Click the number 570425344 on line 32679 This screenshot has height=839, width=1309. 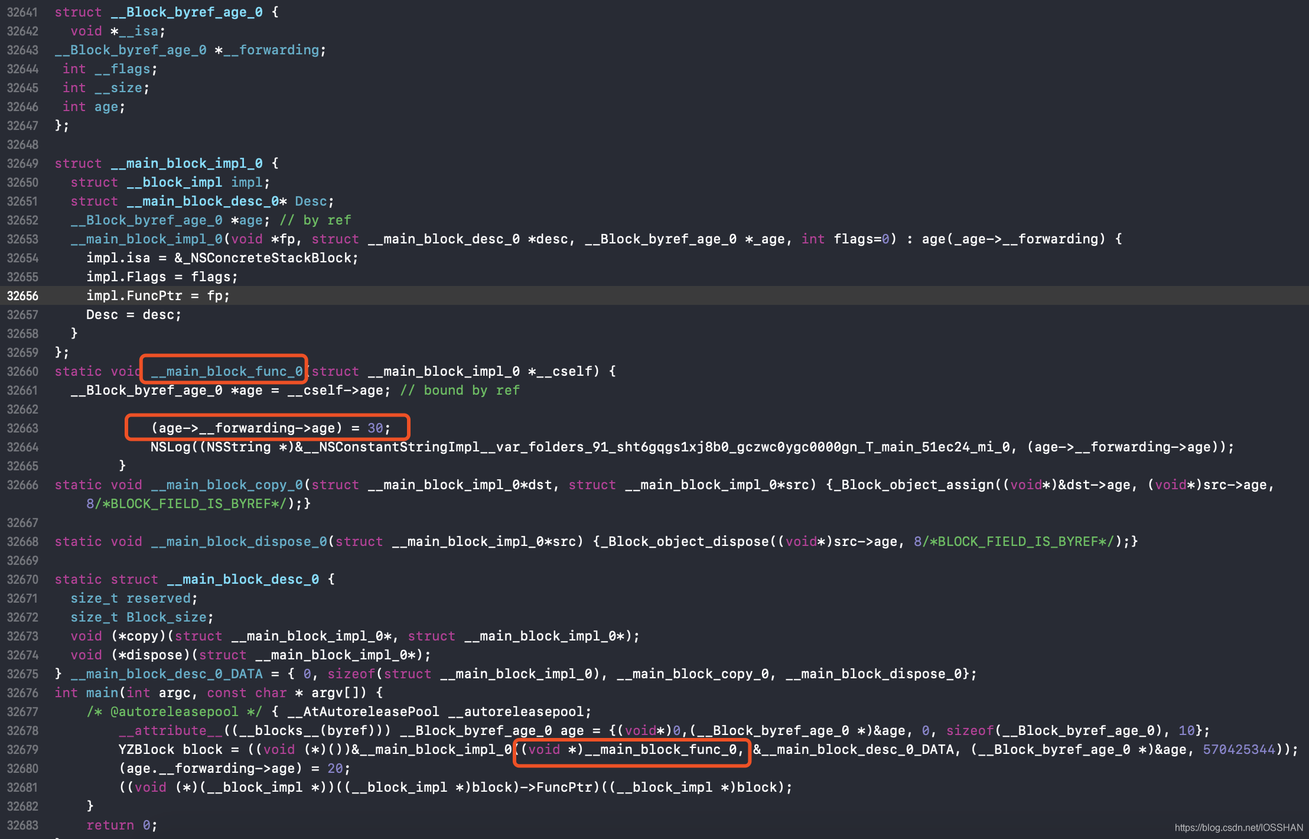tap(1239, 750)
